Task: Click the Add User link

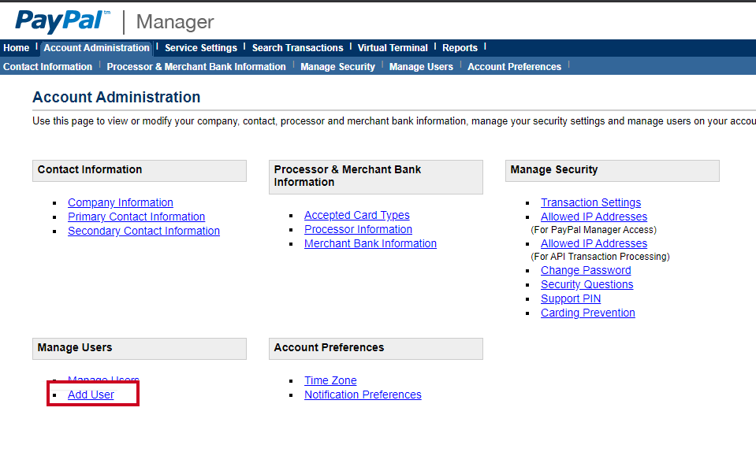Action: tap(91, 395)
